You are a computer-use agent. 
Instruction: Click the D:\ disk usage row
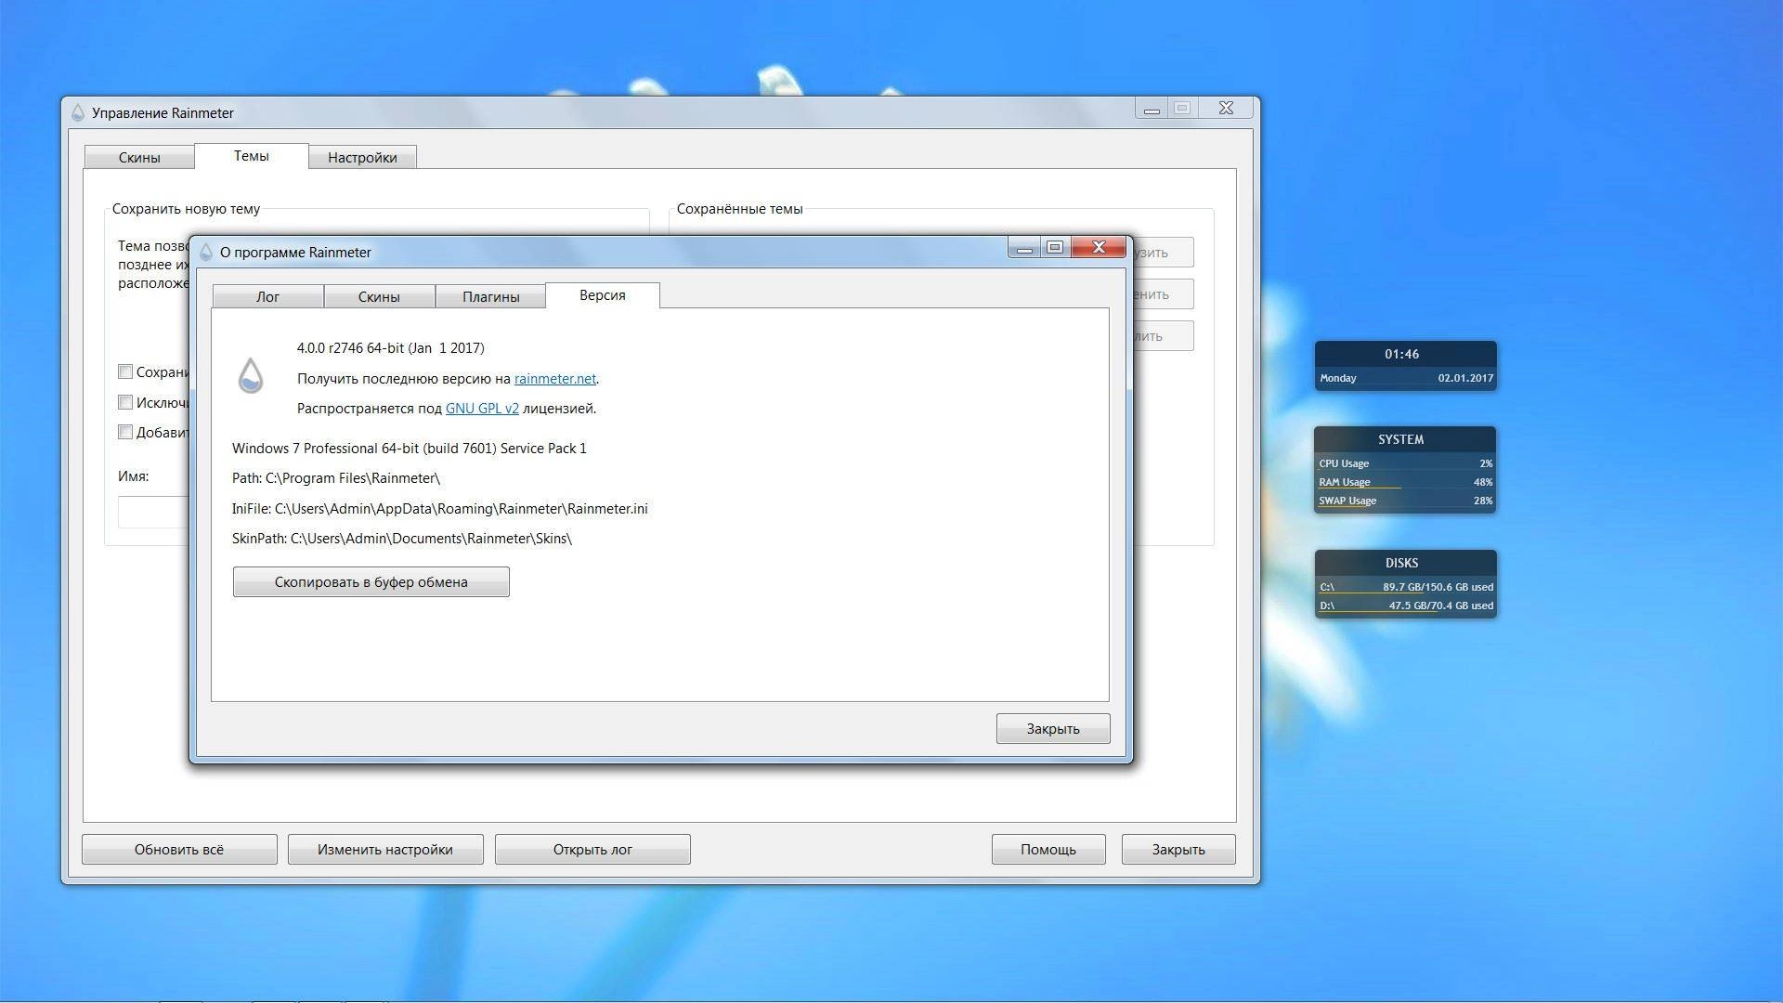tap(1406, 606)
